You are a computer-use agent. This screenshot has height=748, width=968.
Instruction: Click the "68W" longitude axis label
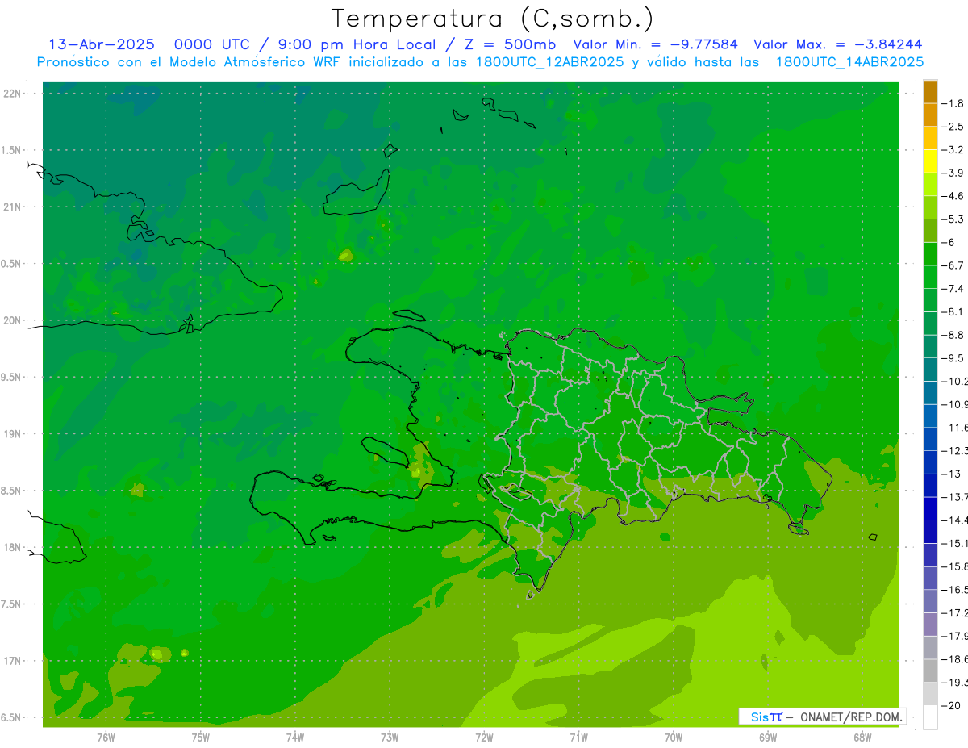862,738
